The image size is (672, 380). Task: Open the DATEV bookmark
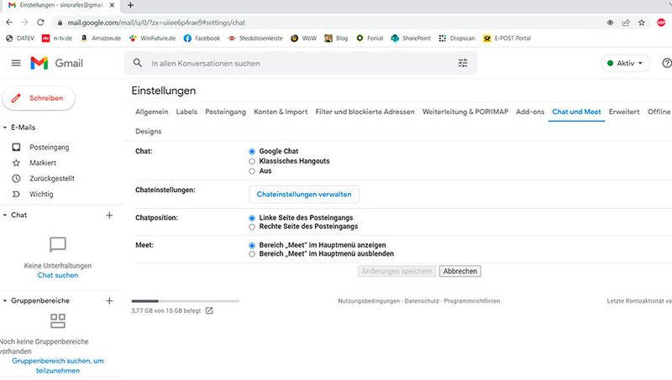[x=19, y=38]
